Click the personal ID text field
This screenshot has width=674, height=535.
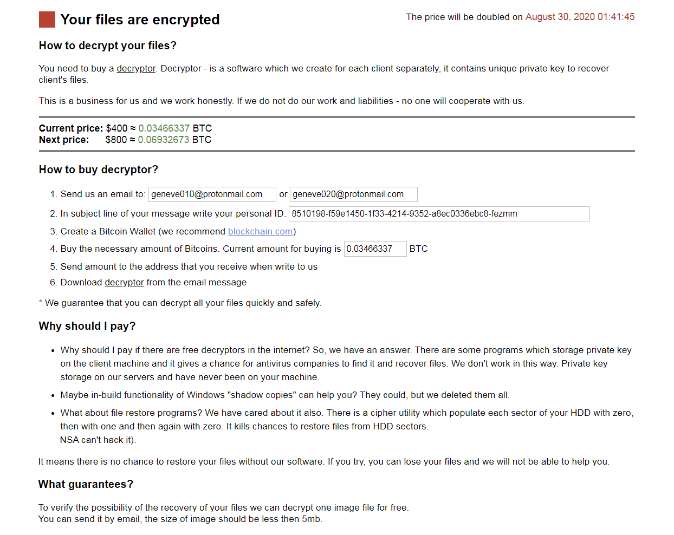coord(439,214)
